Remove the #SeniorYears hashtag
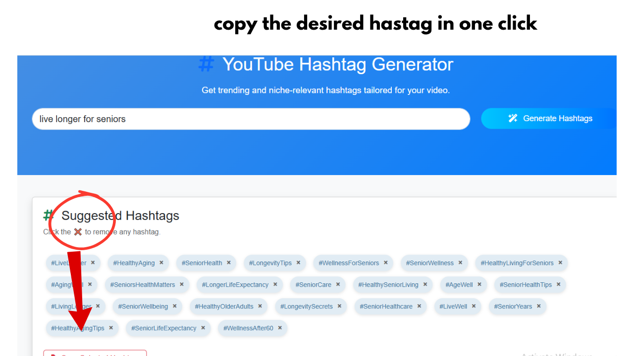Image resolution: width=634 pixels, height=356 pixels. (x=539, y=307)
